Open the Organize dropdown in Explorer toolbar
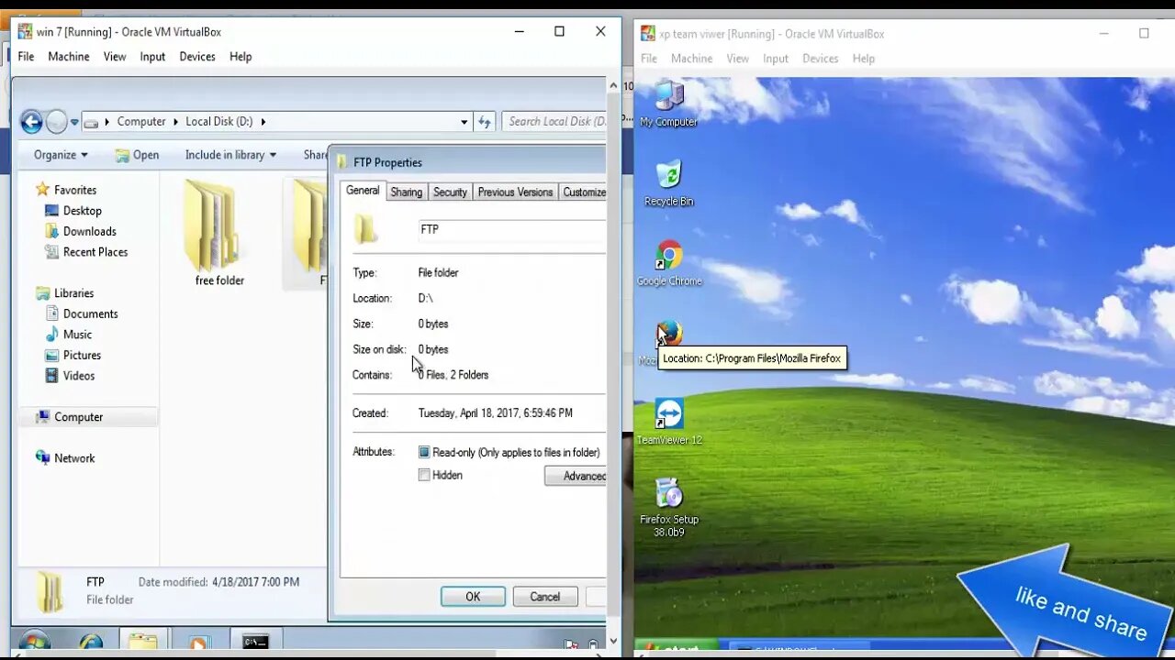 [x=61, y=155]
